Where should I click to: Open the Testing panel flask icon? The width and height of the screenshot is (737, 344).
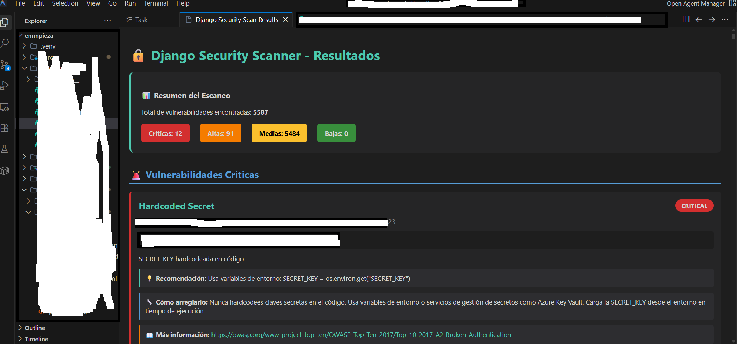[x=5, y=149]
